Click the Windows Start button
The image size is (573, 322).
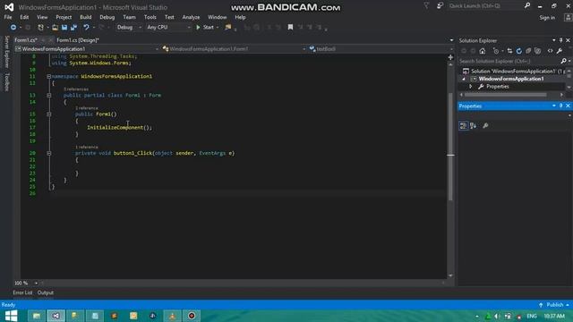[x=11, y=316]
